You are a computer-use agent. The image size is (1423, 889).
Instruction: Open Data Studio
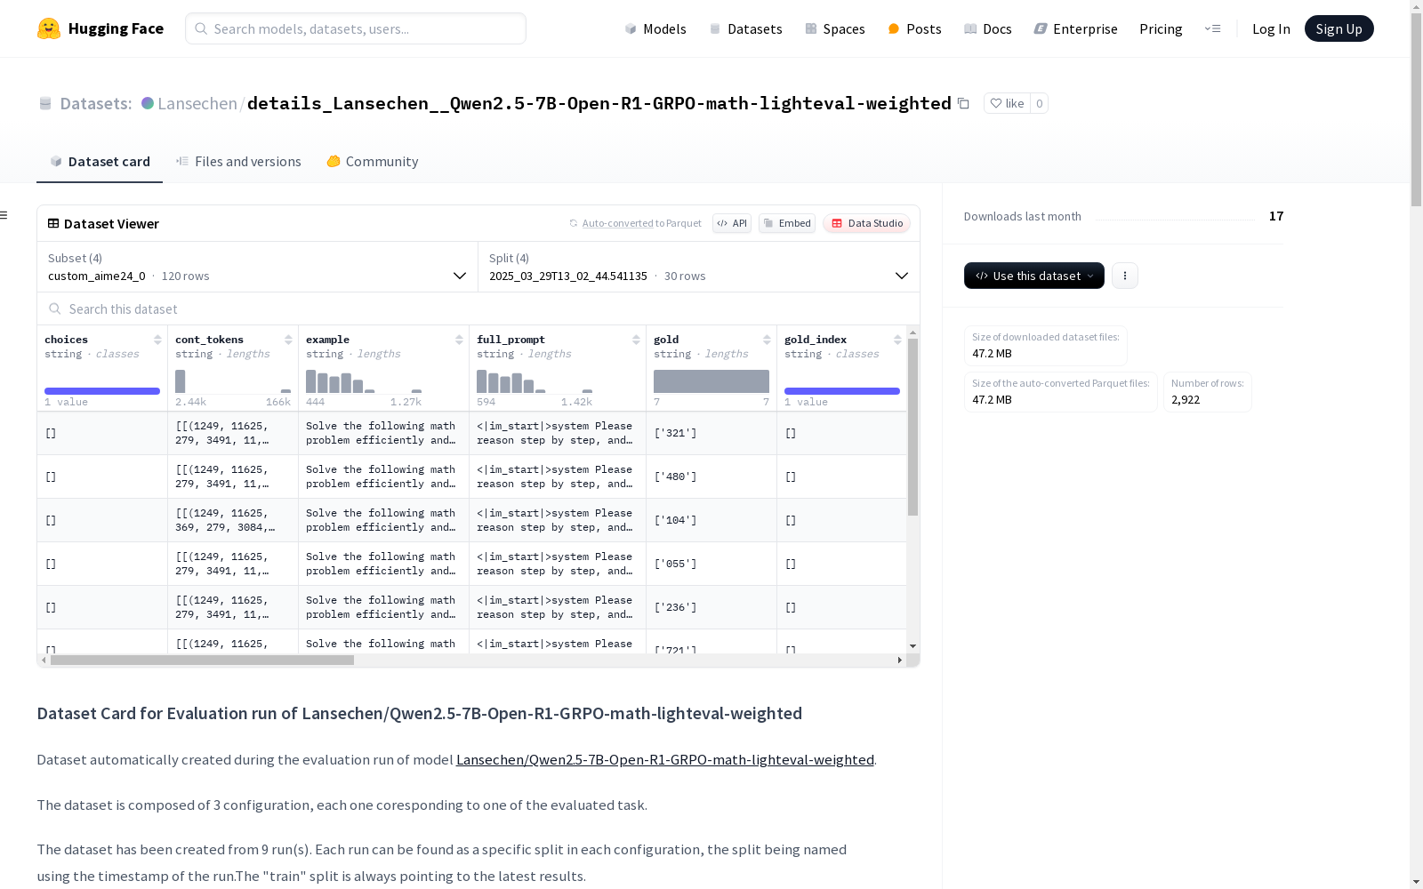pos(866,223)
